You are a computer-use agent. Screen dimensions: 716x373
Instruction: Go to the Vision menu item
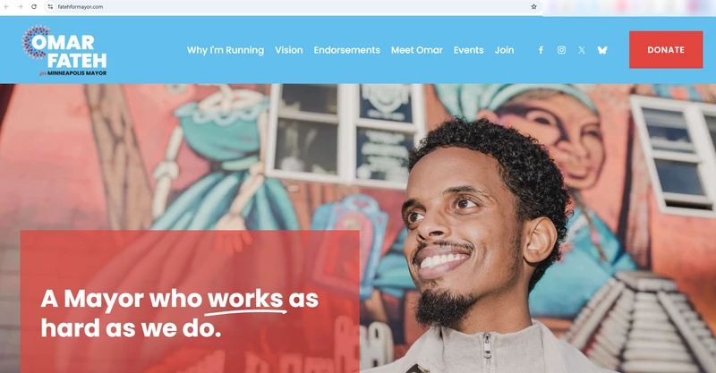pyautogui.click(x=288, y=50)
